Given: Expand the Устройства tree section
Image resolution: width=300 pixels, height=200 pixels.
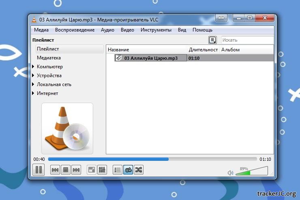Looking at the screenshot, I should tap(33, 76).
